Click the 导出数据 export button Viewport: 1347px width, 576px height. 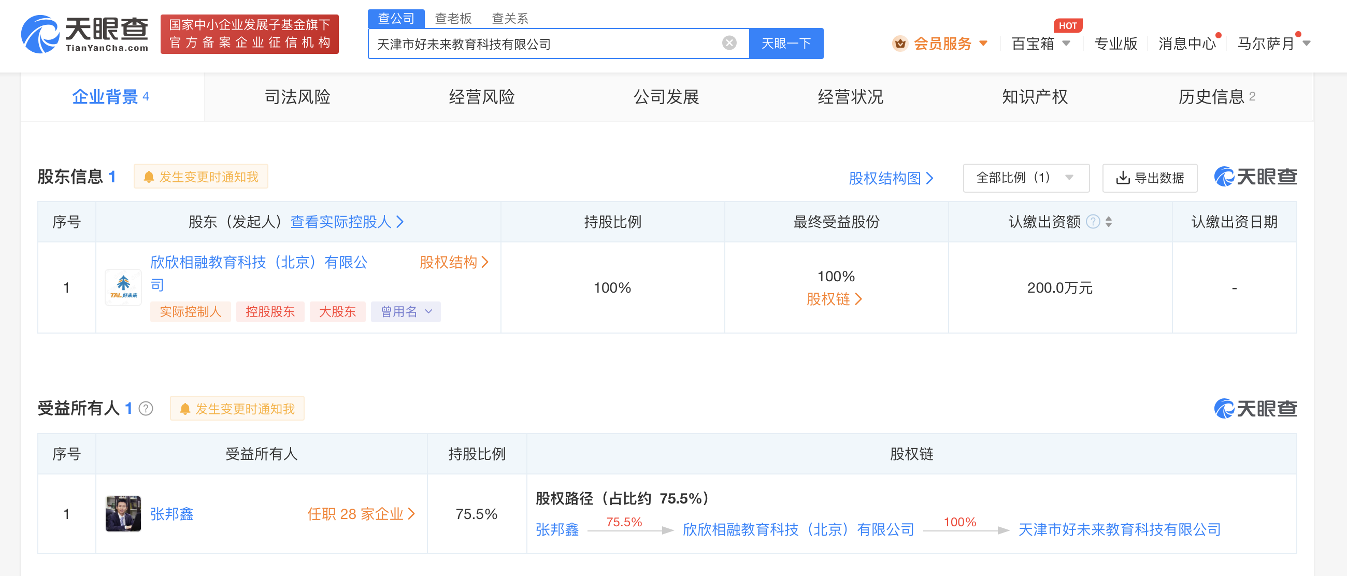tap(1150, 178)
